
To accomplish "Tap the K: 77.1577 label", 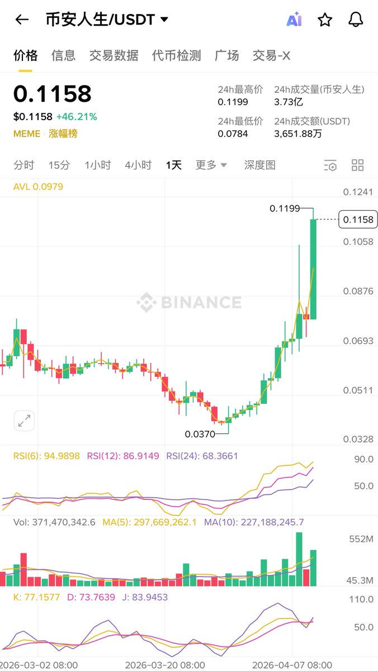I will pos(36,597).
